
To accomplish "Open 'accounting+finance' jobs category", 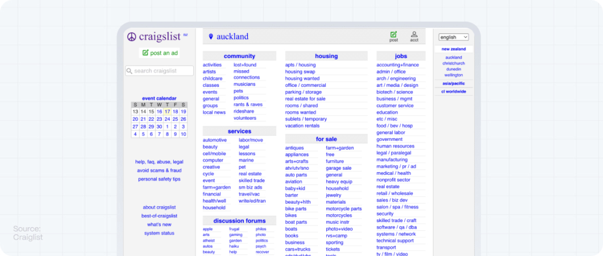I will (397, 65).
